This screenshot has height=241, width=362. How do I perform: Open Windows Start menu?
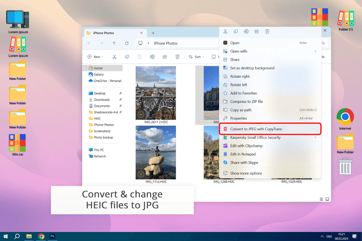[x=6, y=236]
